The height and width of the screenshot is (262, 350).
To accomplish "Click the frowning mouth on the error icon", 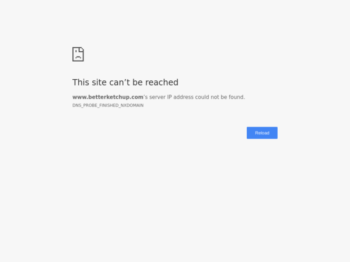I will (x=78, y=58).
